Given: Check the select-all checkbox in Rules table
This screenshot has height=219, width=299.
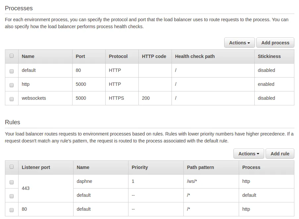Looking at the screenshot, I should click(12, 167).
